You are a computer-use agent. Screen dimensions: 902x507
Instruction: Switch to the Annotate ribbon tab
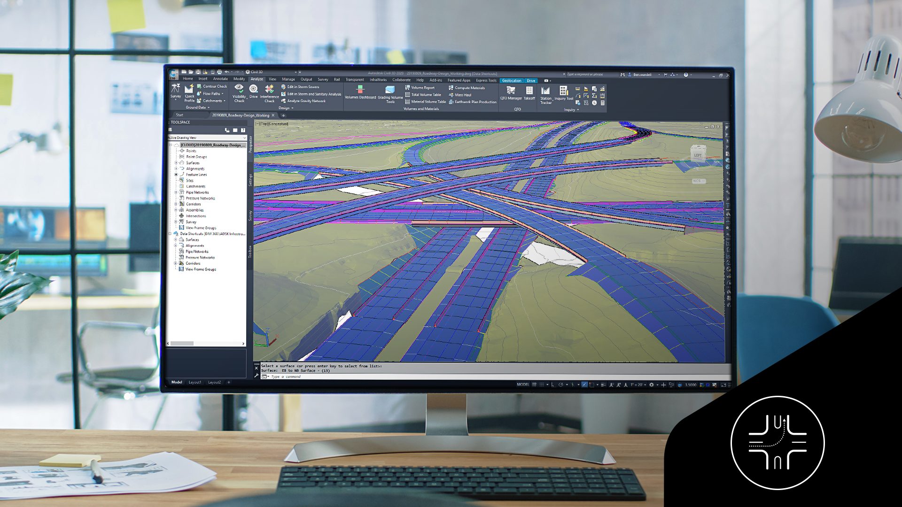point(220,79)
